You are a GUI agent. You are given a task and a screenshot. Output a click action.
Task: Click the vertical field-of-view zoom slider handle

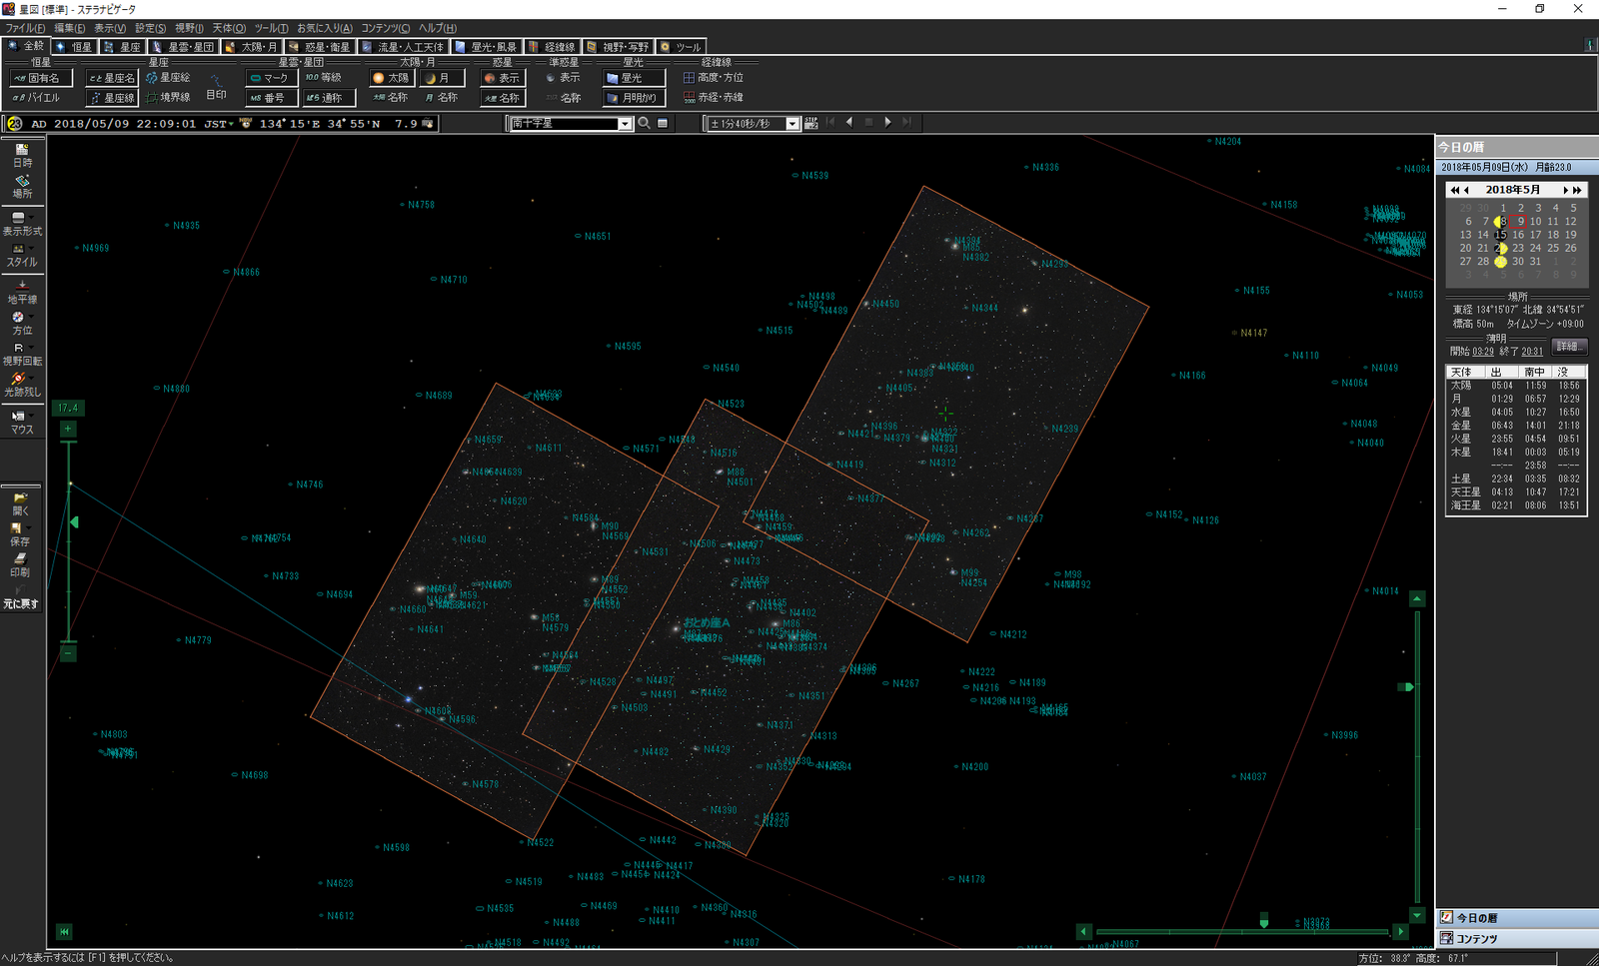point(73,522)
